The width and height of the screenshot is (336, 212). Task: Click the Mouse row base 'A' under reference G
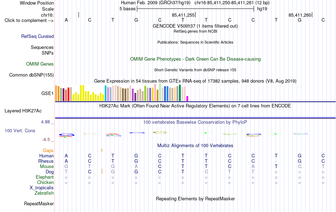click(x=136, y=167)
